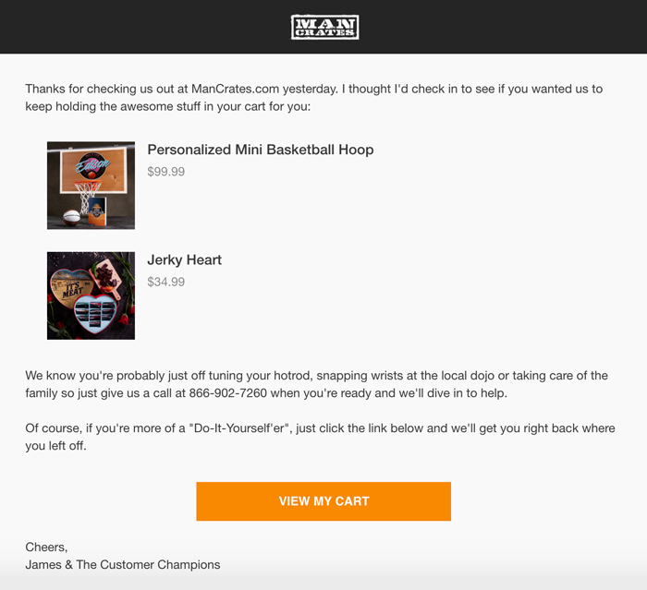Select the Personalized Mini Basketball Hoop title

(261, 150)
